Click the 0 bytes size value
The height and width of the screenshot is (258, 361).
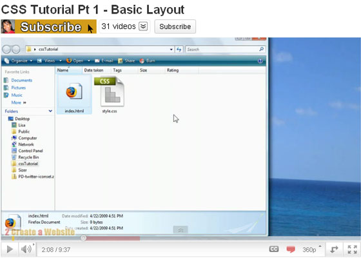click(96, 222)
